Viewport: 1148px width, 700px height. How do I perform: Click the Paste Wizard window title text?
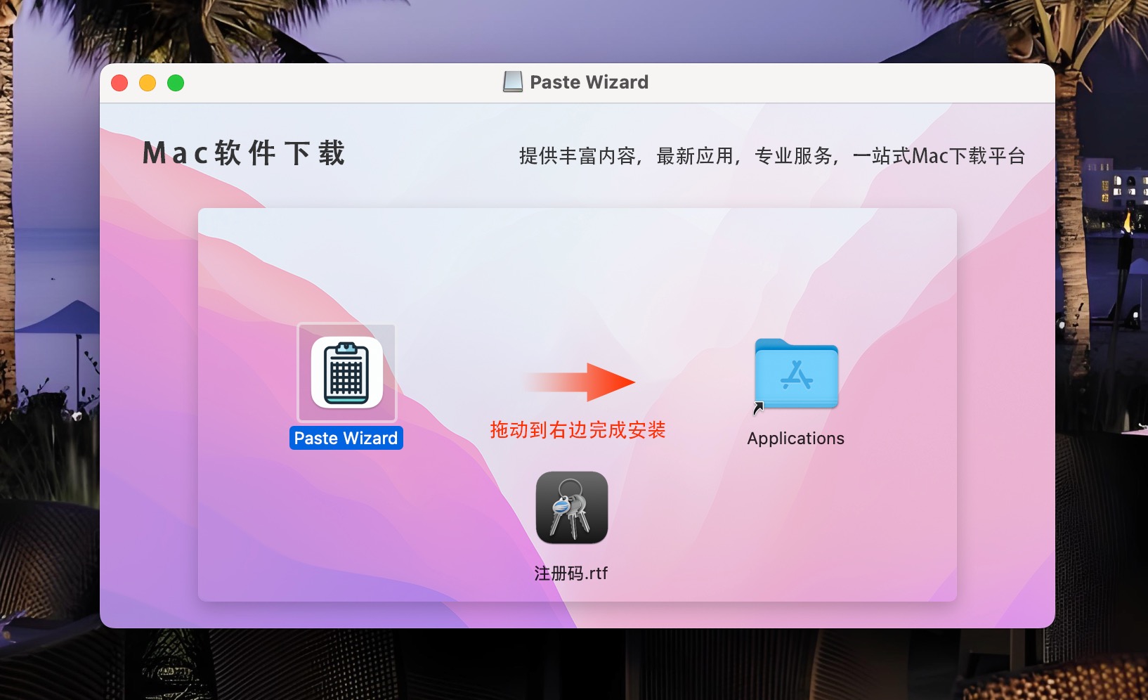[589, 82]
